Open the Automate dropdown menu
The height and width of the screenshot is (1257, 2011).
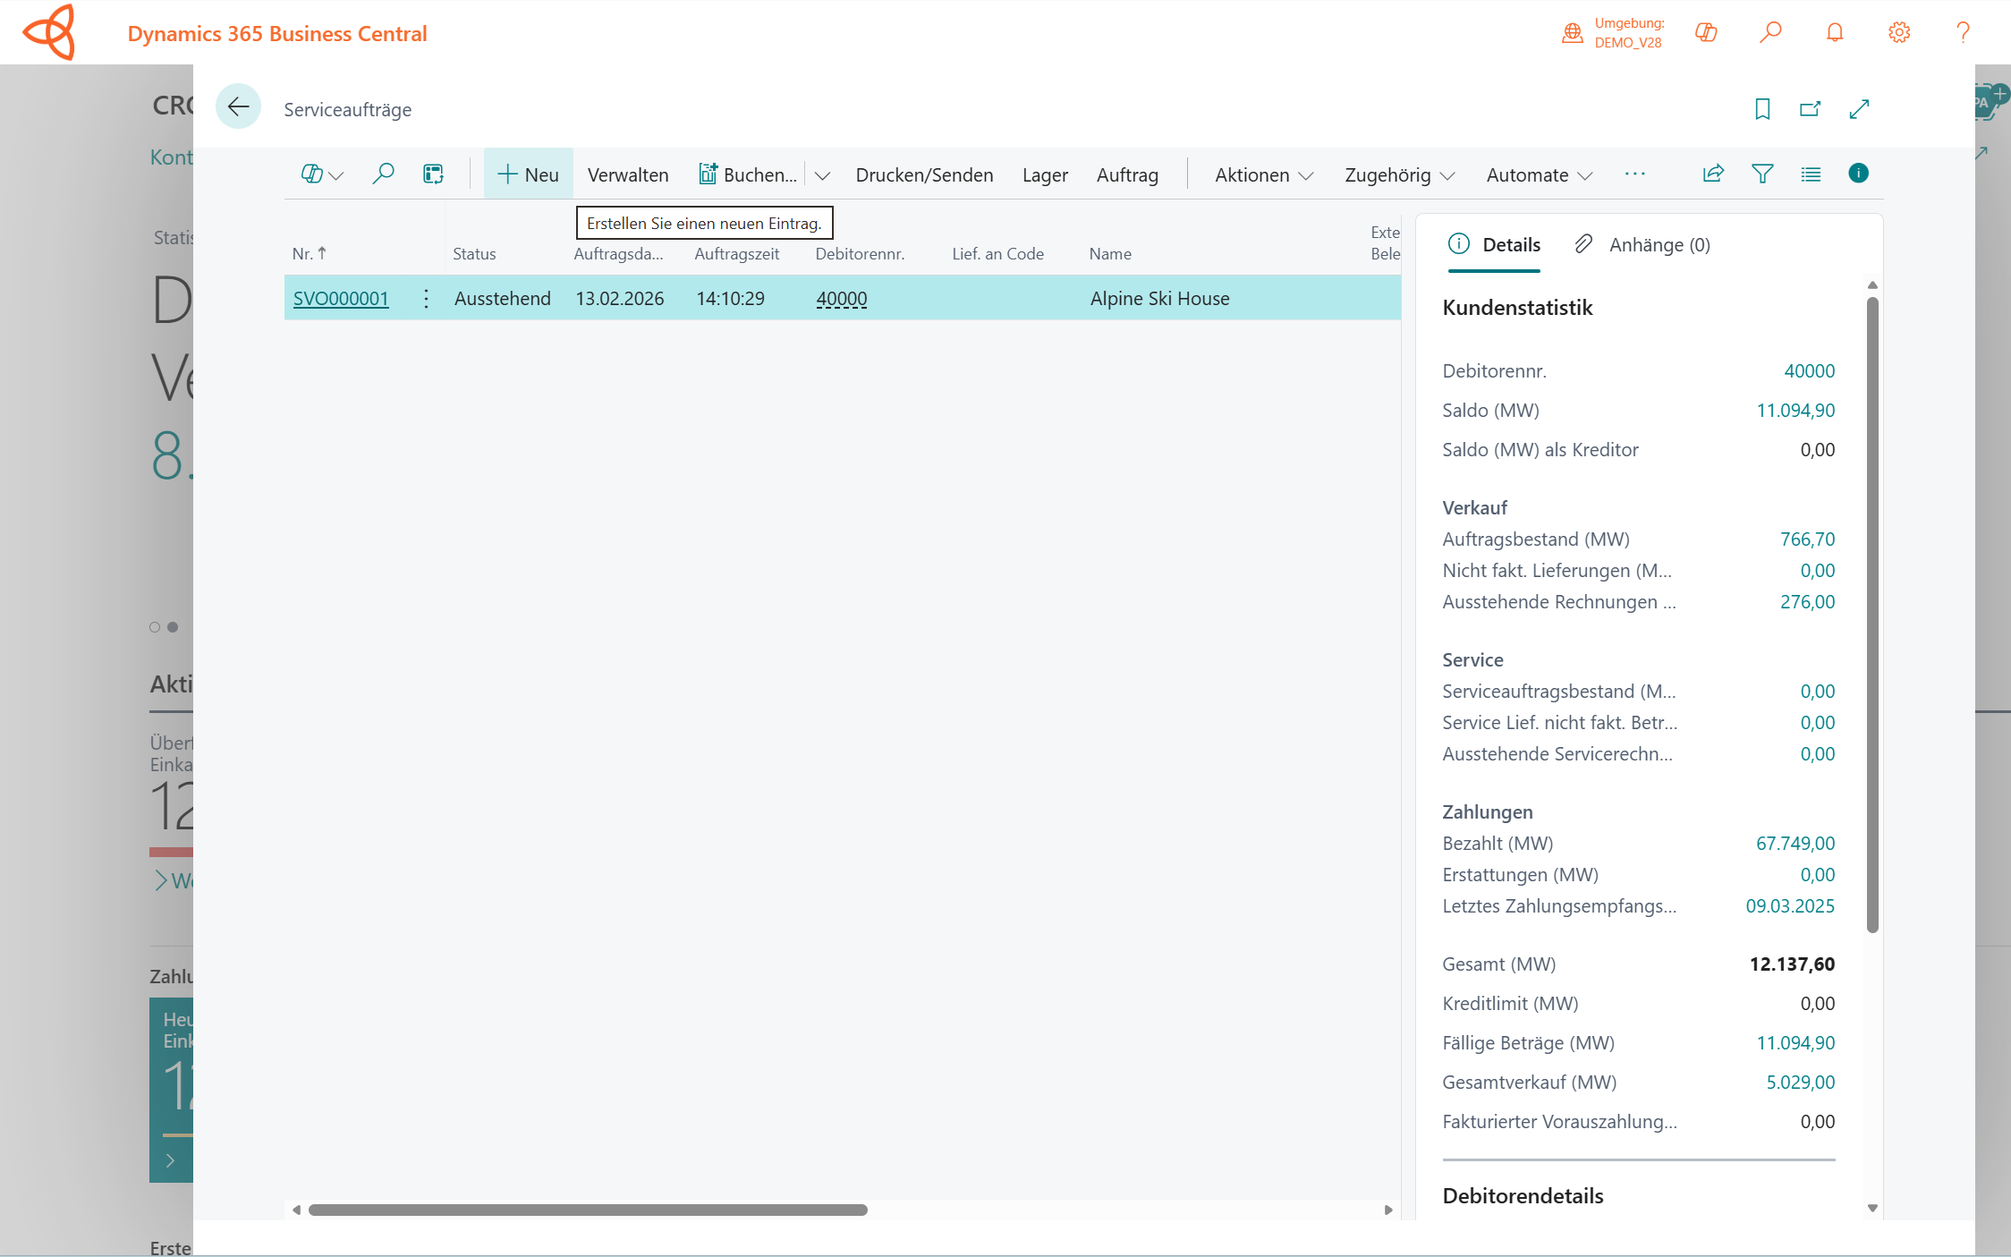(x=1540, y=175)
